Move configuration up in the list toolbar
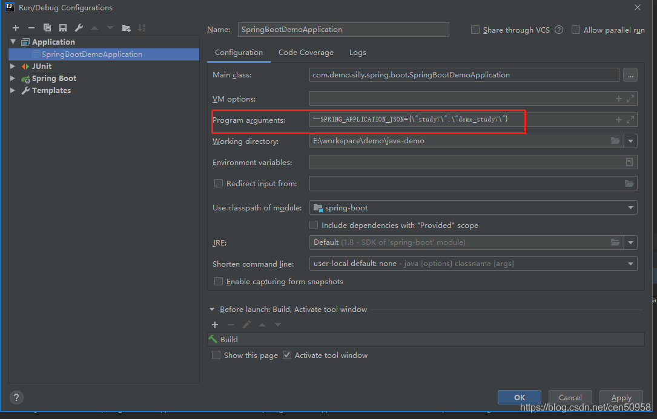Viewport: 657px width, 419px height. point(94,28)
